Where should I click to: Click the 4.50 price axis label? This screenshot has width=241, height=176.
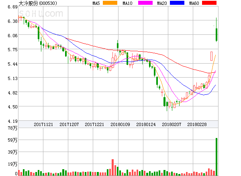tap(12, 107)
